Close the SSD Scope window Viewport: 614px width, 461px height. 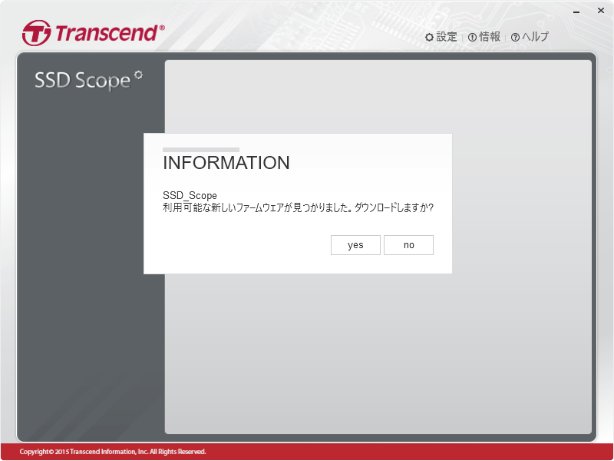[x=601, y=11]
